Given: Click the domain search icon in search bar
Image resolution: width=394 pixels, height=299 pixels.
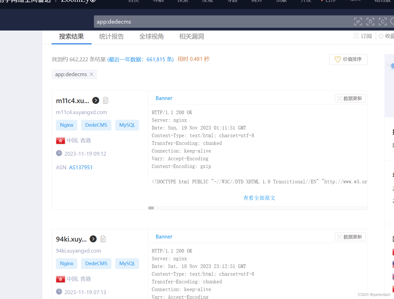Looking at the screenshot, I should point(370,22).
